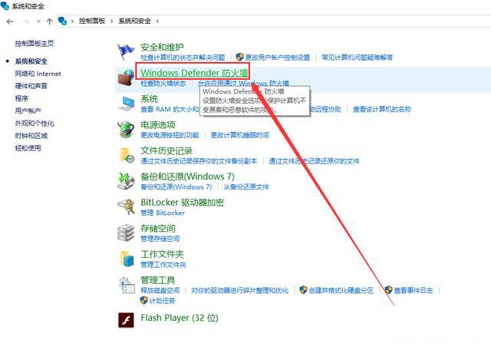
Task: Click the Windows Defender firewall brick icon
Action: point(126,78)
